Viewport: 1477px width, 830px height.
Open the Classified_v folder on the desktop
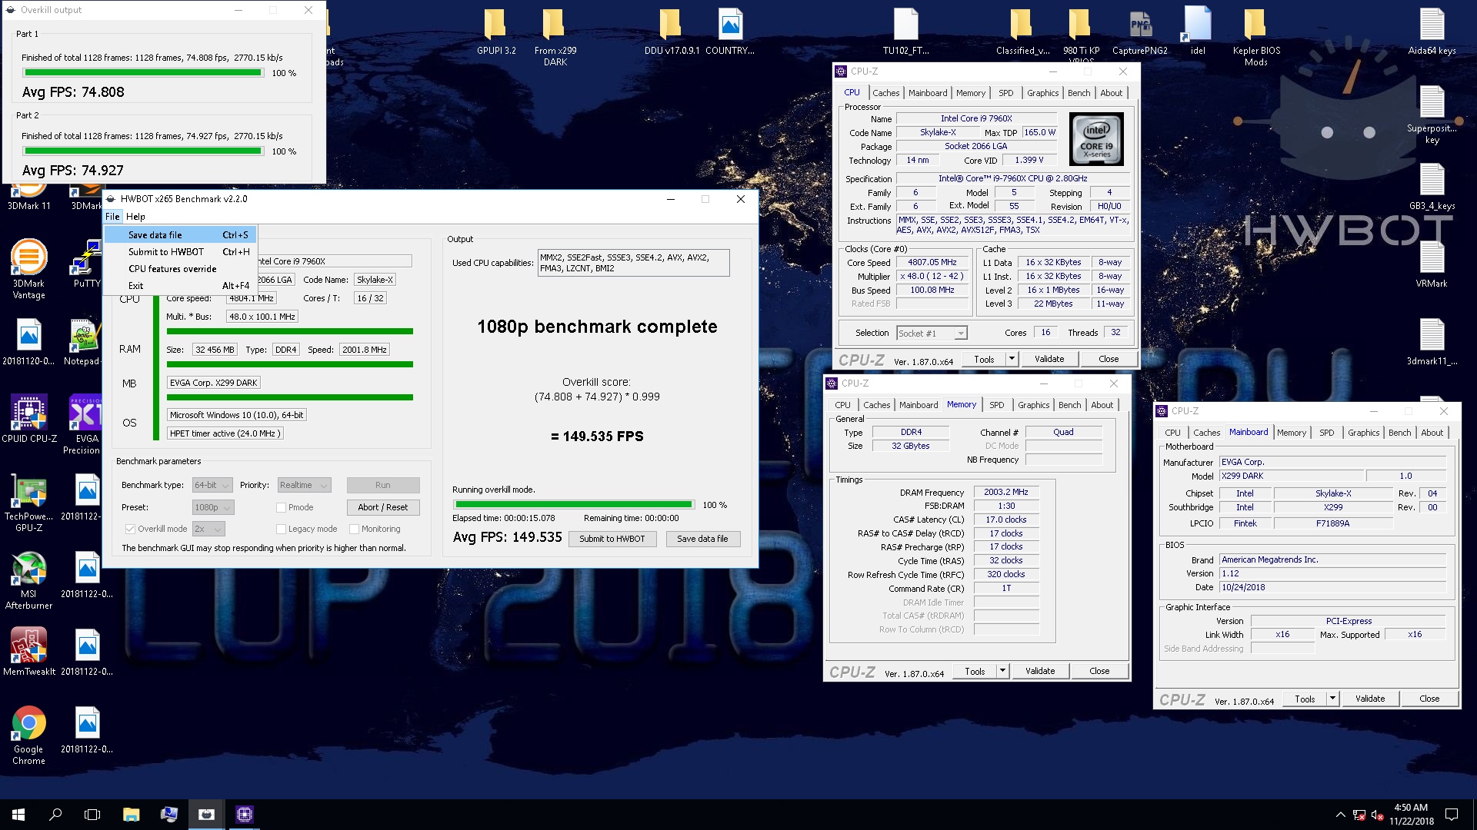[1022, 32]
